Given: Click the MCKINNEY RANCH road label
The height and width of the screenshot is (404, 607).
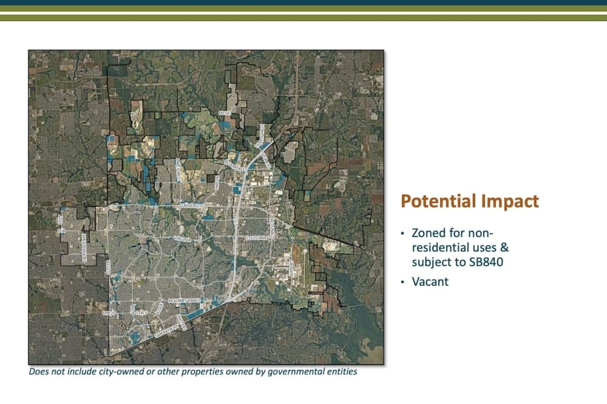Looking at the screenshot, I should pos(185,301).
